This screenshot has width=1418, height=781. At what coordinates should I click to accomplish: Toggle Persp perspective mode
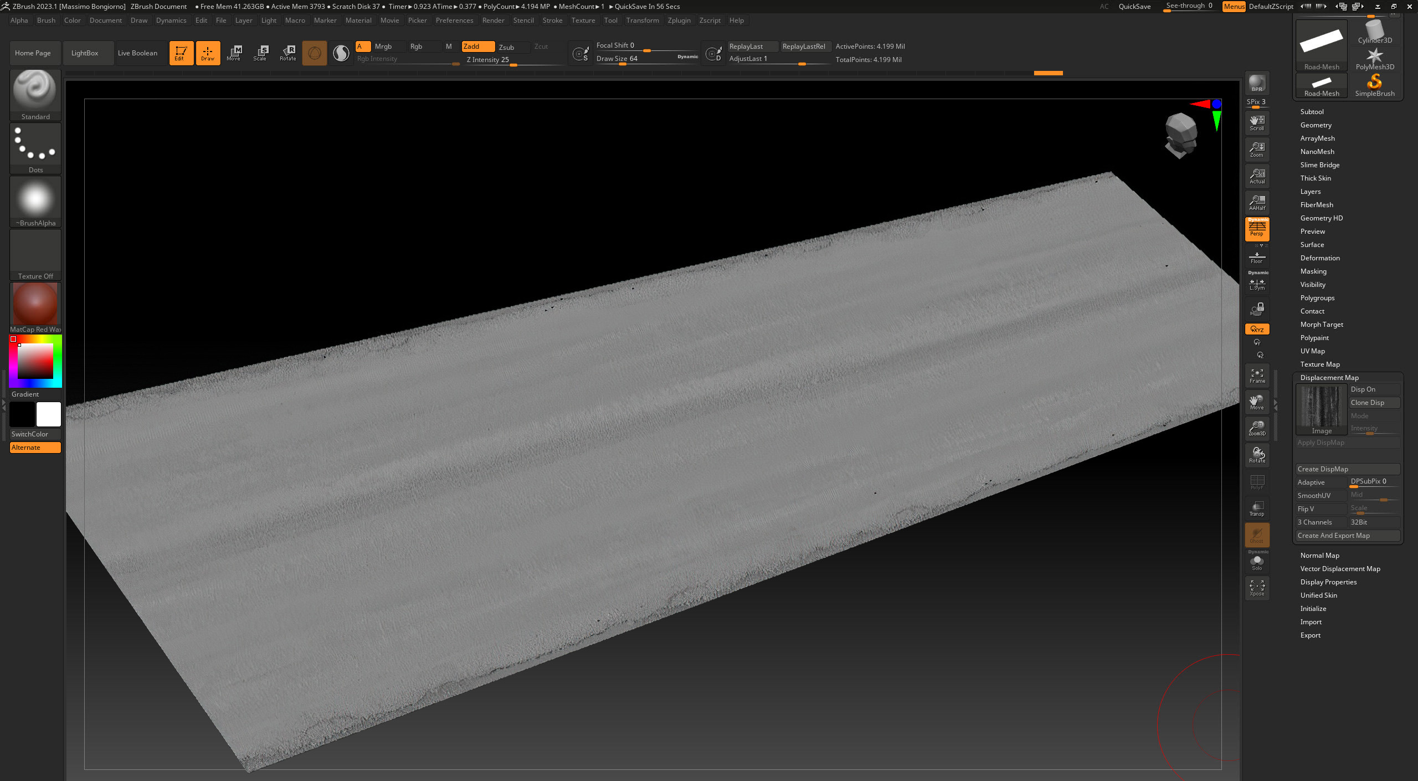tap(1257, 229)
